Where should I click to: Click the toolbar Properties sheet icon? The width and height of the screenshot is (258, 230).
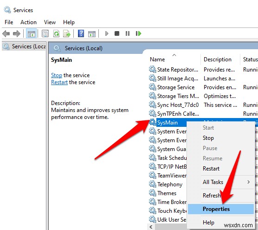(x=45, y=34)
